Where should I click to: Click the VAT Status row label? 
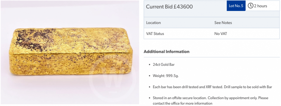pyautogui.click(x=155, y=34)
